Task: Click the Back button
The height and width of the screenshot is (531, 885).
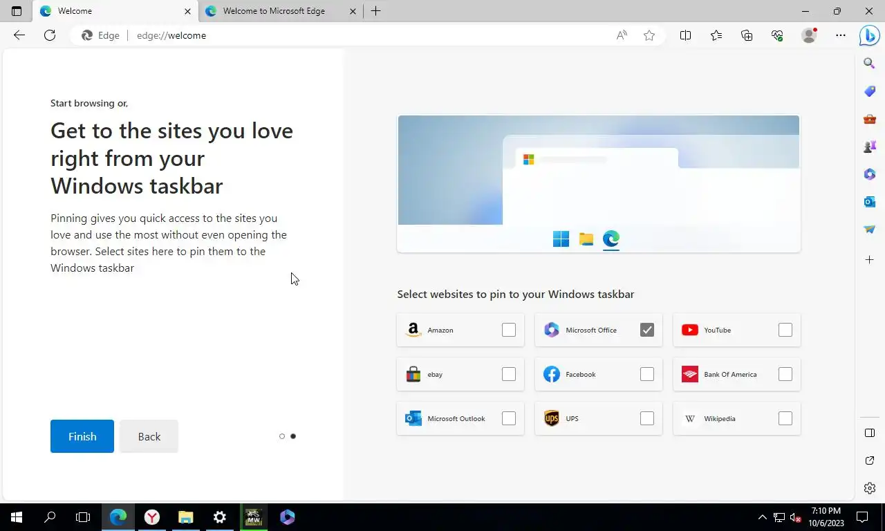Action: pos(149,436)
